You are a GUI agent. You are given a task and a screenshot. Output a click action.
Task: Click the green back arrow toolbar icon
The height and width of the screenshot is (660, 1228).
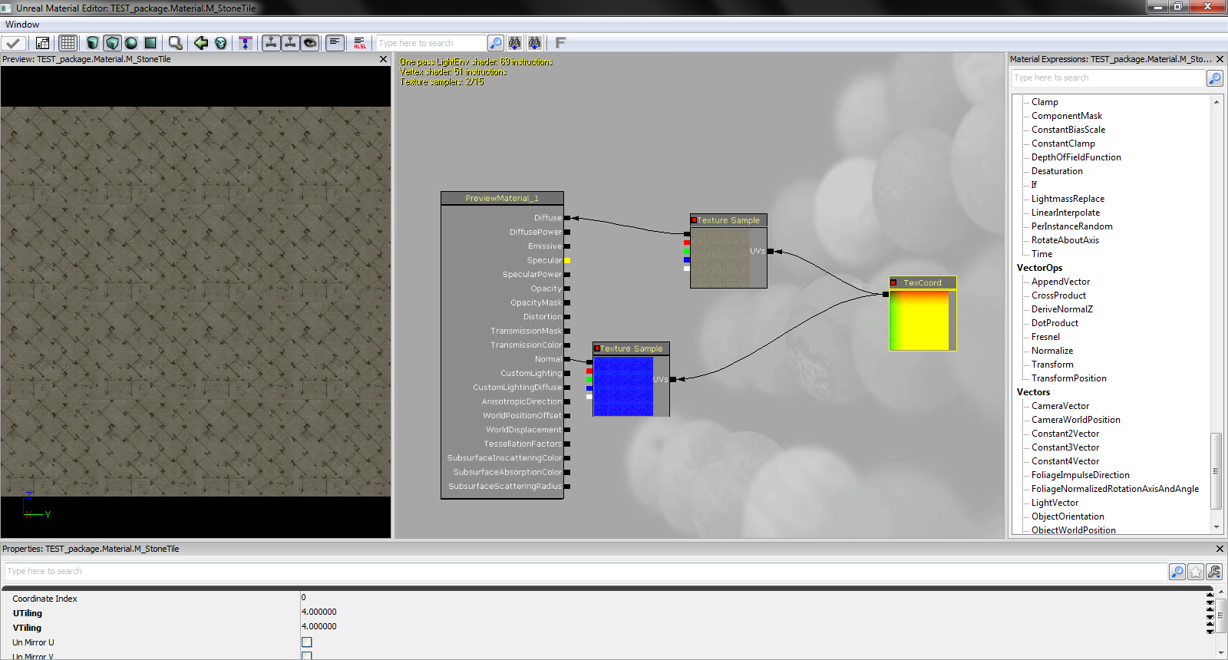201,43
